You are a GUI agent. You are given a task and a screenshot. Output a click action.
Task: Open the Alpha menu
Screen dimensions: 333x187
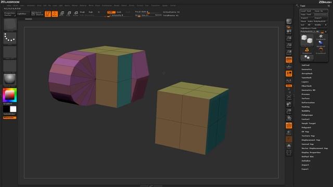pos(9,6)
